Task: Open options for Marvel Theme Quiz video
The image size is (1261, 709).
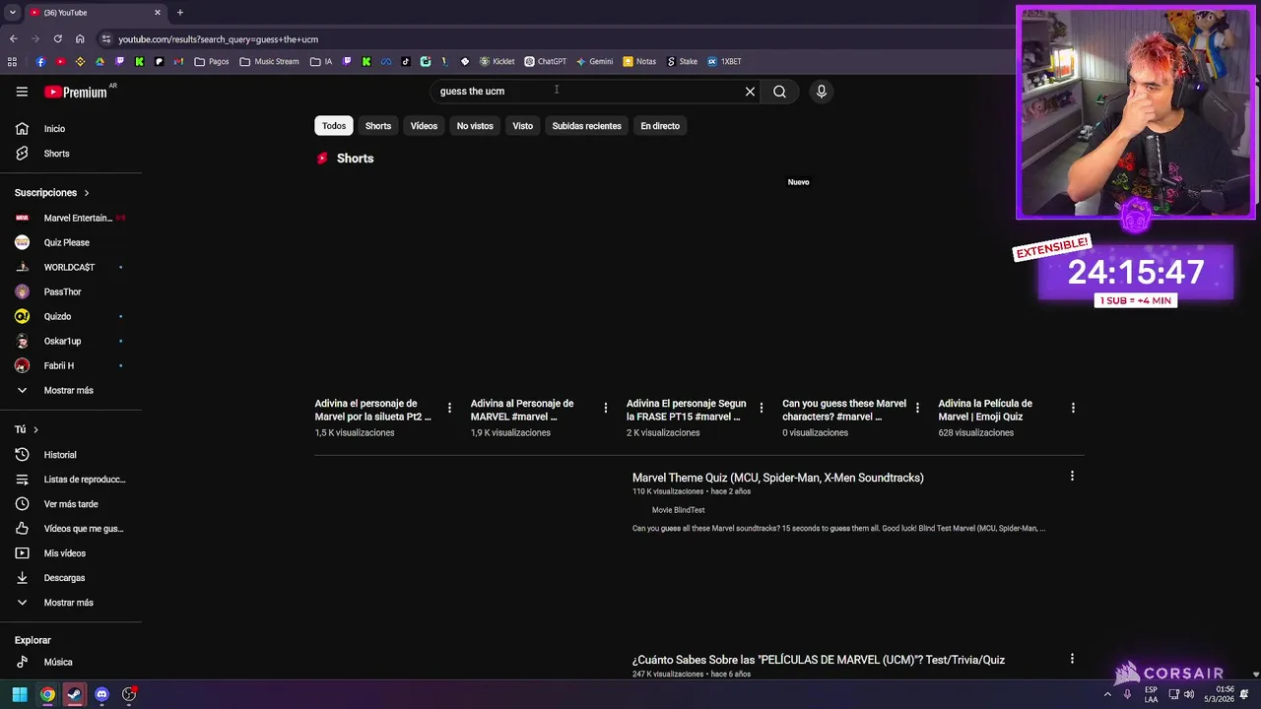Action: 1072,476
